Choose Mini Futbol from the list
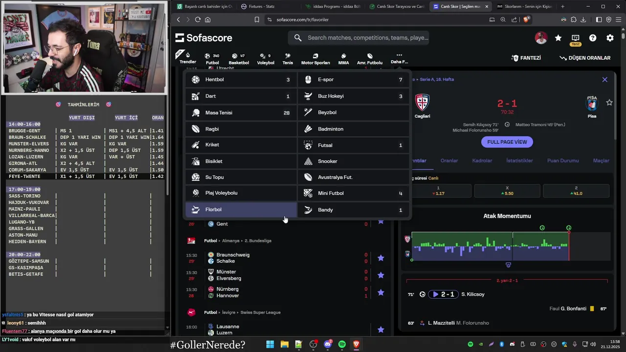The height and width of the screenshot is (352, 626). pyautogui.click(x=354, y=193)
